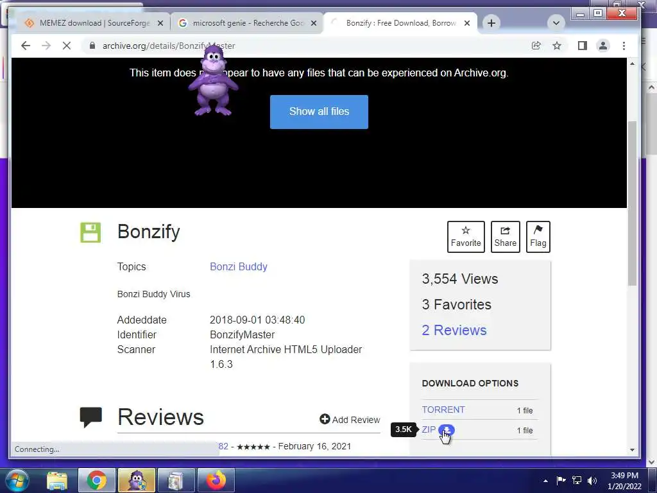Click the Bonzi Buddy taskbar icon
This screenshot has width=657, height=493.
coord(137,480)
